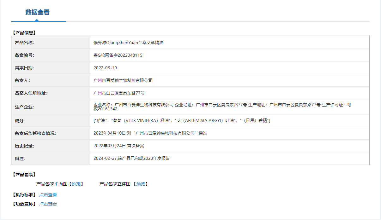Click the 备案人住所地址 row label
381x220 pixels.
[31, 93]
